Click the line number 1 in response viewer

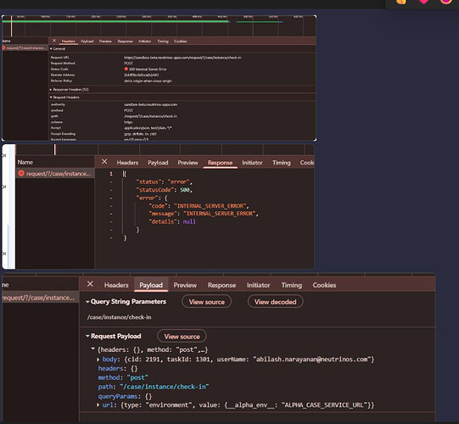[111, 174]
